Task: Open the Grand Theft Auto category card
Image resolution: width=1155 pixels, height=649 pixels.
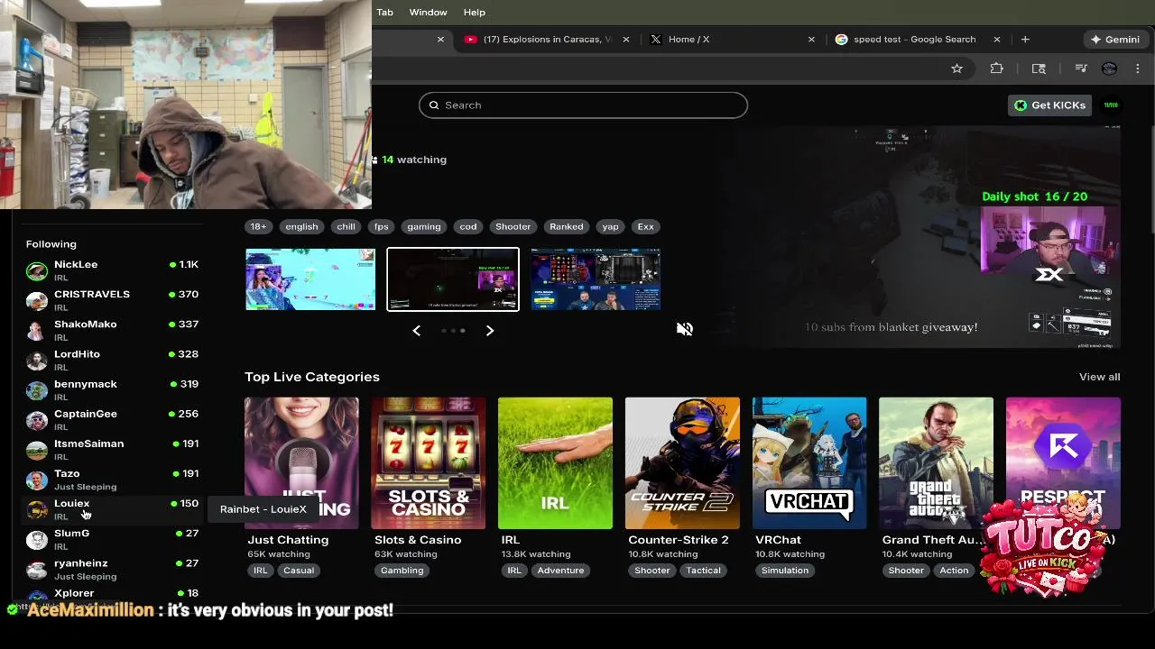Action: pyautogui.click(x=936, y=463)
